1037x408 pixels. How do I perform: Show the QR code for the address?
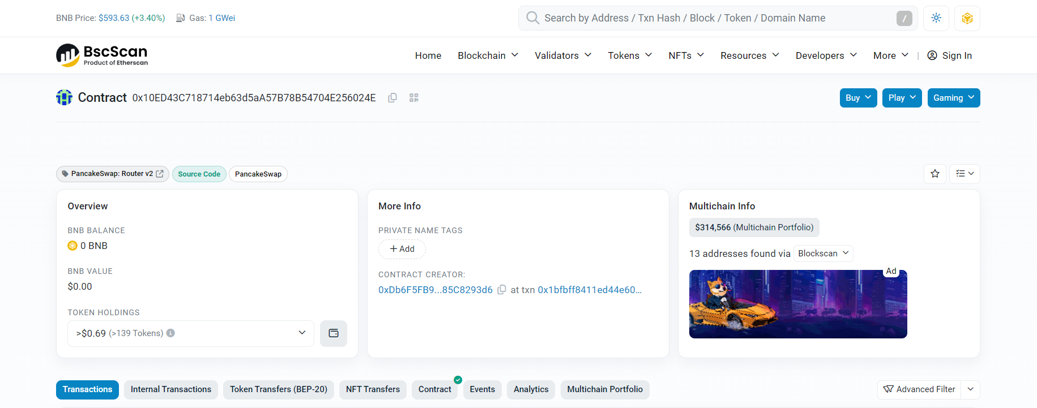[x=414, y=98]
